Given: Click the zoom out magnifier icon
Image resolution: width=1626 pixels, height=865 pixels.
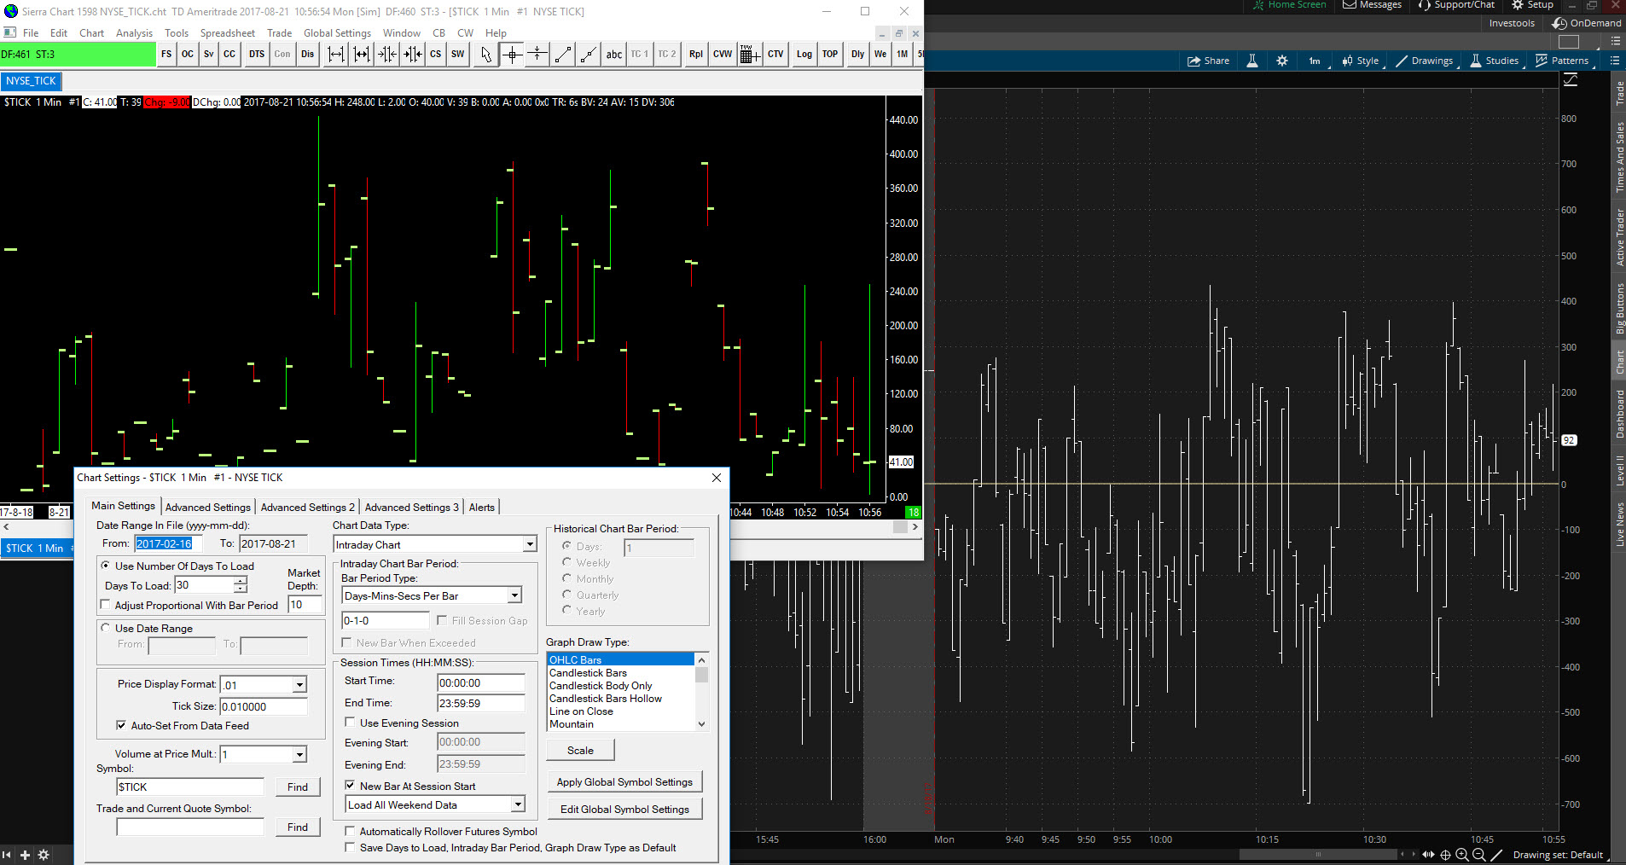Looking at the screenshot, I should (1479, 855).
